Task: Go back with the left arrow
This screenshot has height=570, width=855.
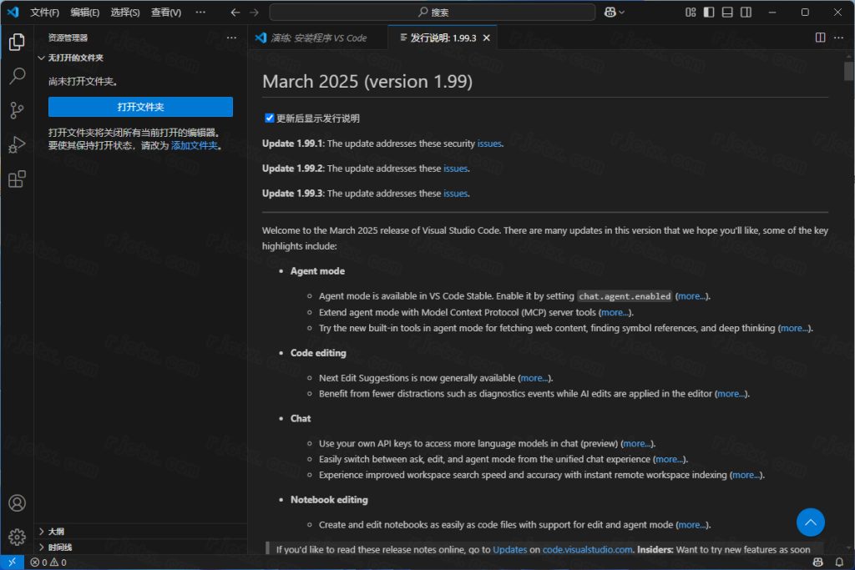Action: pos(235,12)
